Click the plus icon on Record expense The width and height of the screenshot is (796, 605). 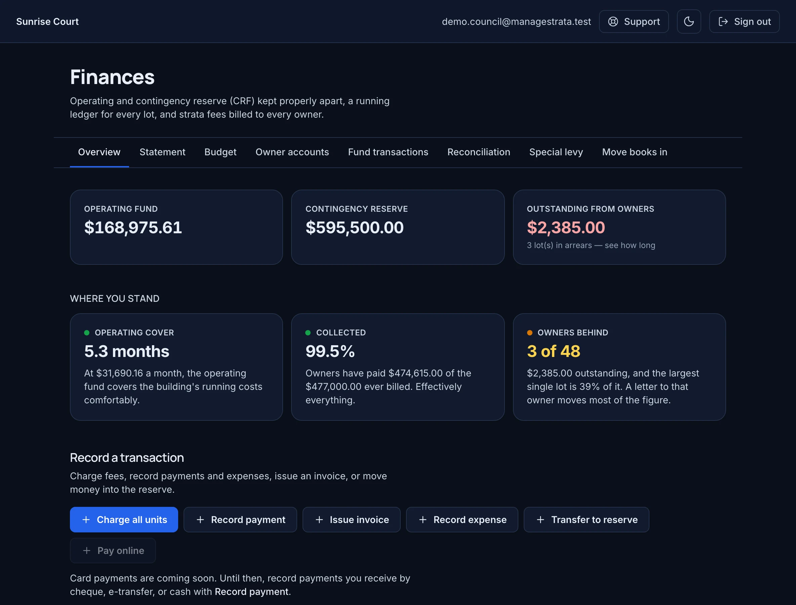pos(423,520)
